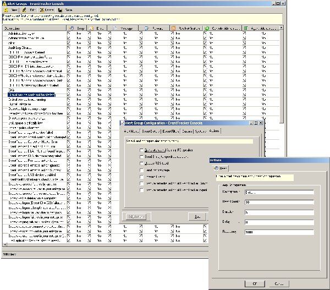Enable remedial action at EventTracker Agent
This screenshot has width=330, height=290.
pos(141,190)
